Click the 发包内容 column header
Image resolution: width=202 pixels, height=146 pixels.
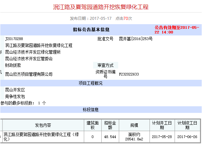click(43, 125)
